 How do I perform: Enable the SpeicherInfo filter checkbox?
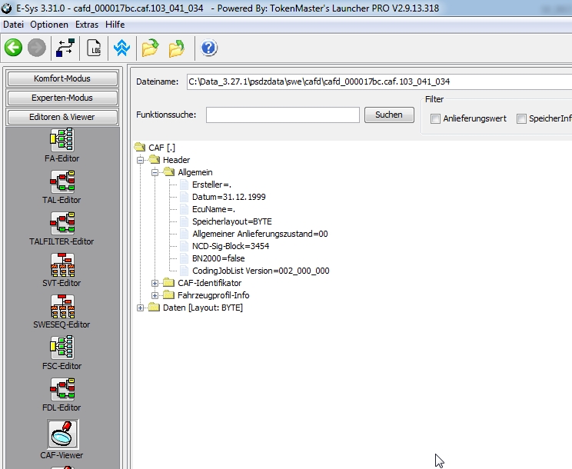pos(521,118)
